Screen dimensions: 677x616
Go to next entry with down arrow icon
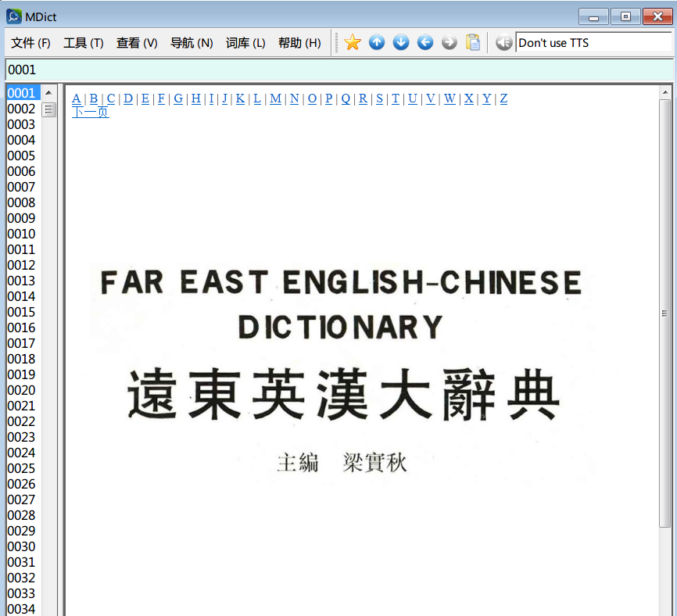(401, 42)
